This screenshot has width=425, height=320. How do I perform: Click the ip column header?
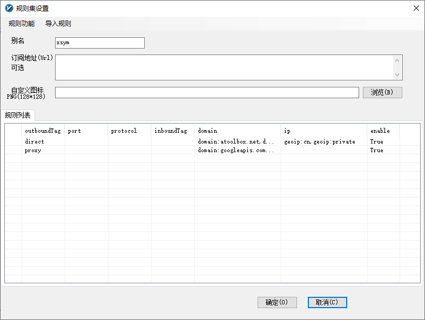pos(324,131)
